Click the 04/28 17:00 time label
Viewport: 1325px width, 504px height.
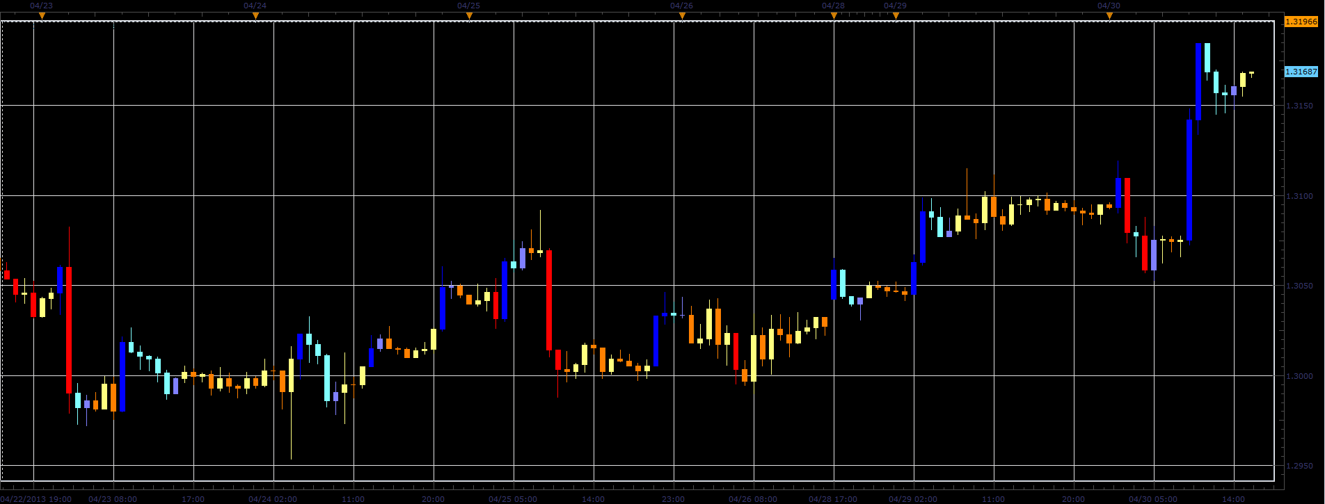(833, 499)
